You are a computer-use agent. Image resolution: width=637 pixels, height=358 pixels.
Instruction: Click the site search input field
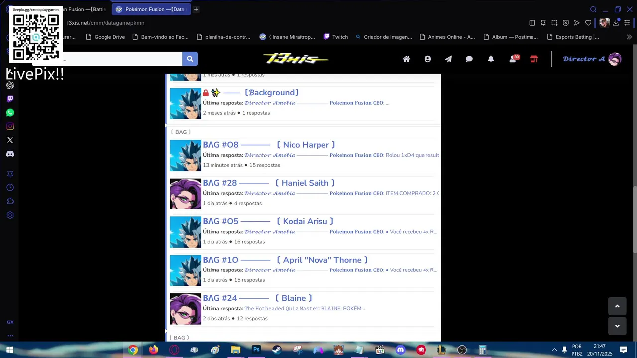click(107, 59)
